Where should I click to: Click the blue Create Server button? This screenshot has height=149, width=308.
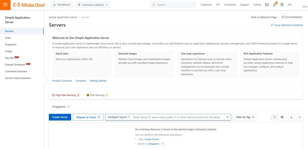click(60, 117)
